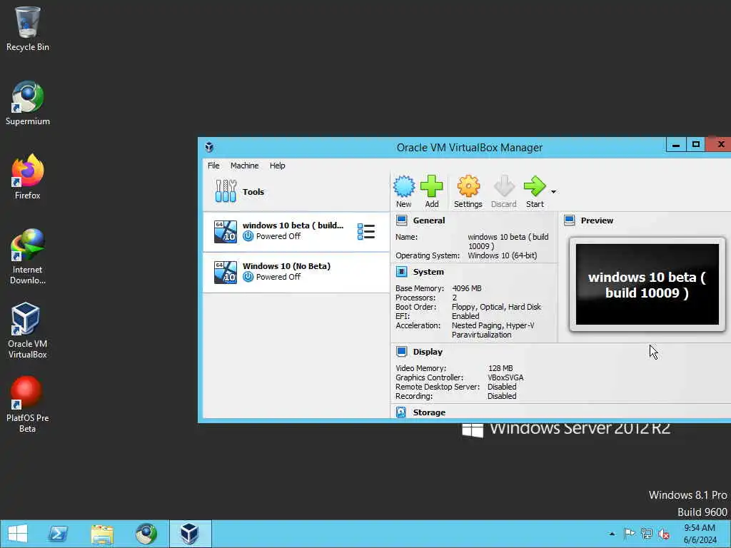
Task: Select the windows 10 beta (build...) machine
Action: click(296, 232)
